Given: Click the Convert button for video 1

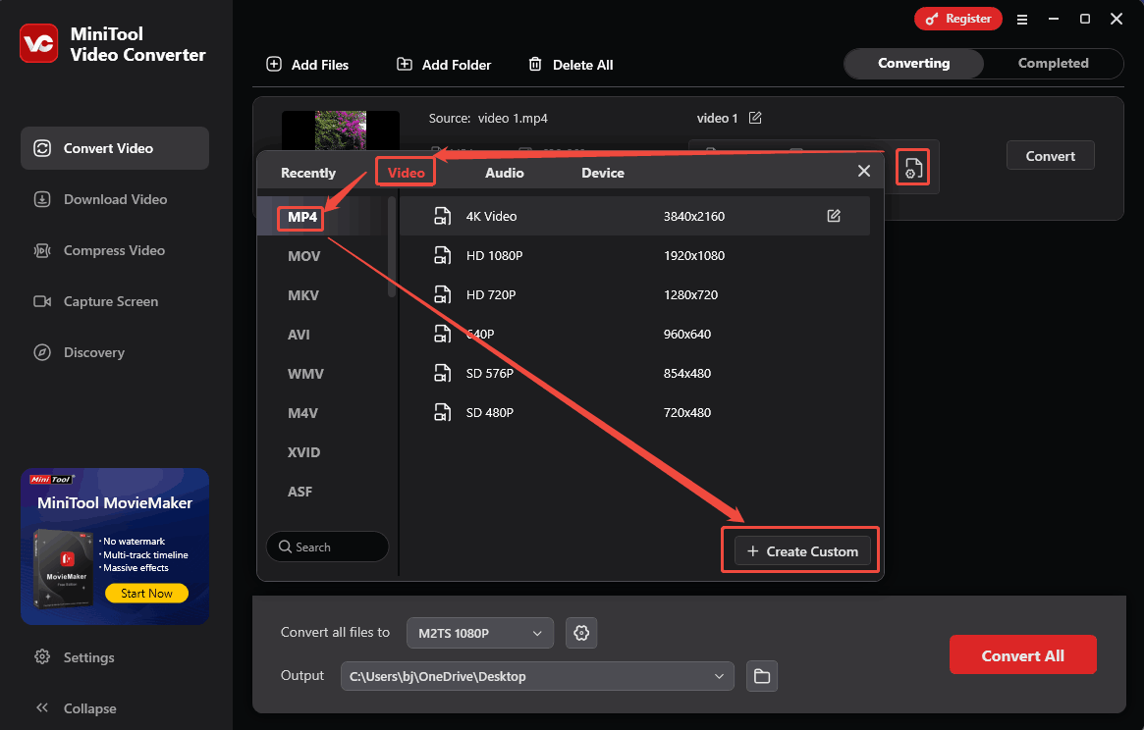Looking at the screenshot, I should 1050,155.
